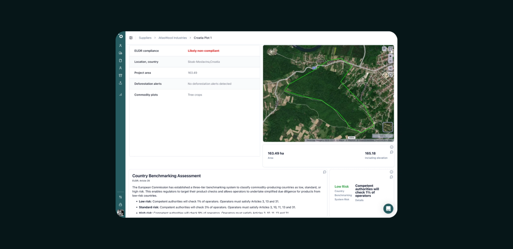Click the Country Benchmarking Assessment heading
Viewport: 513px width, 249px height.
[166, 176]
